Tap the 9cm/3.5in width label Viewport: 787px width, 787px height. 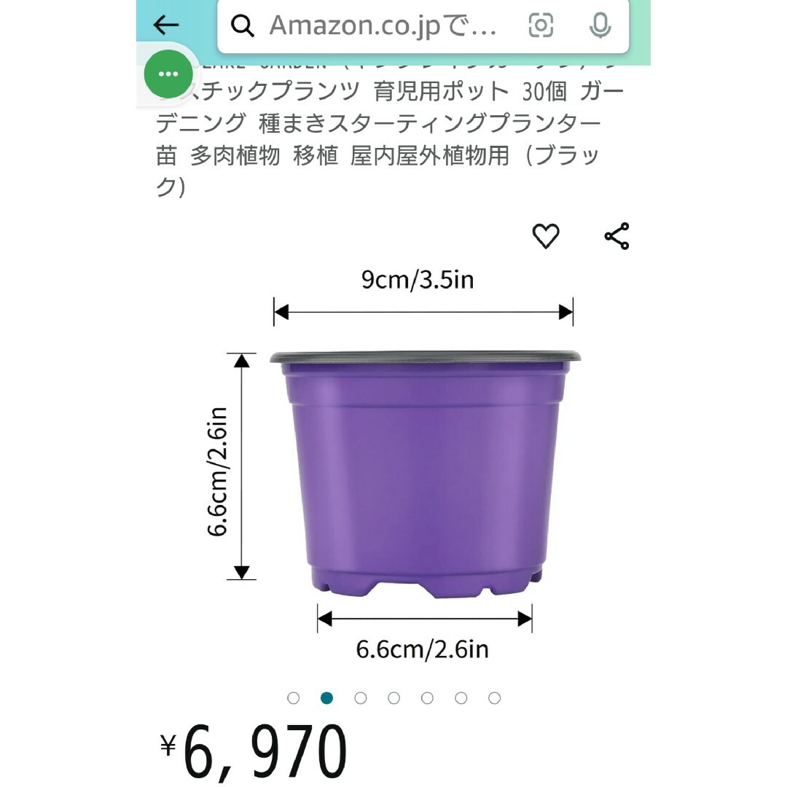(418, 280)
